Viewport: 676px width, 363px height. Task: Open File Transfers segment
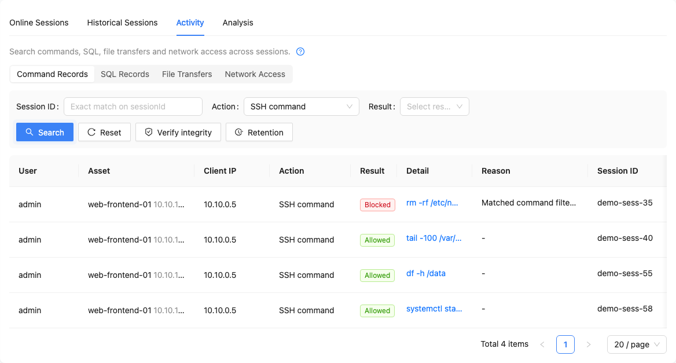[187, 74]
